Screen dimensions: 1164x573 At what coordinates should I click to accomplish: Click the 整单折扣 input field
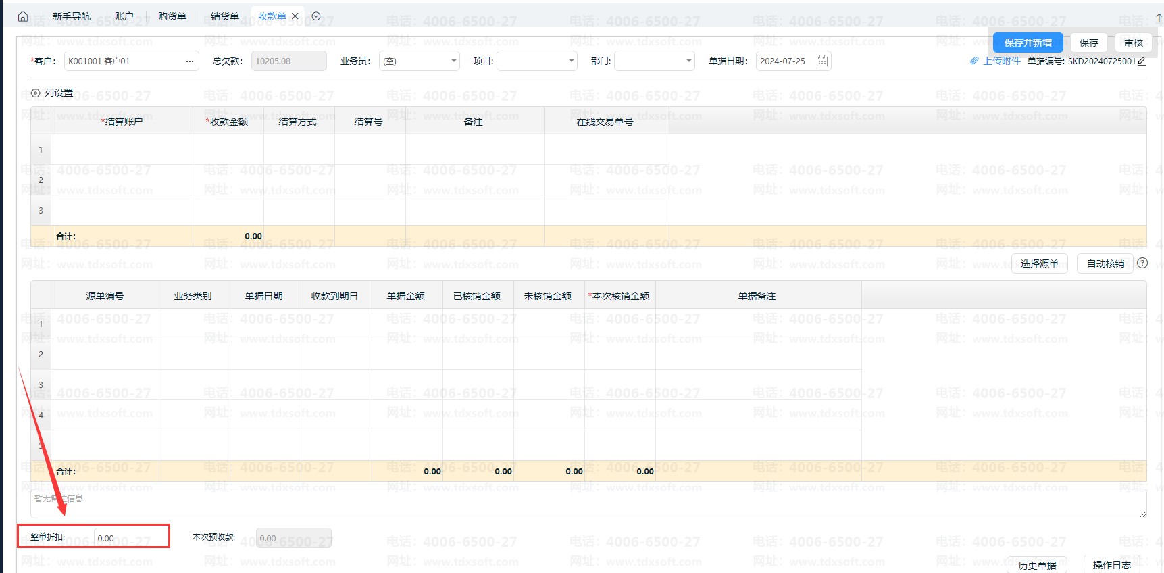(130, 538)
